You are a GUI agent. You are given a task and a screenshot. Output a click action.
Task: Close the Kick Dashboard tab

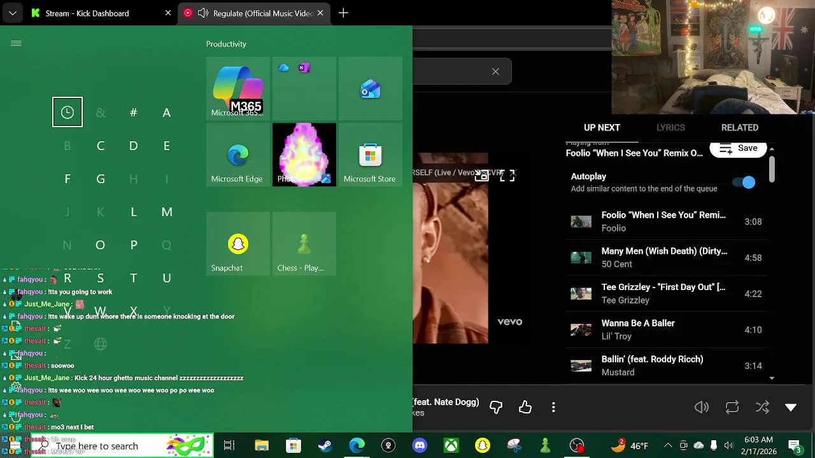pyautogui.click(x=168, y=13)
